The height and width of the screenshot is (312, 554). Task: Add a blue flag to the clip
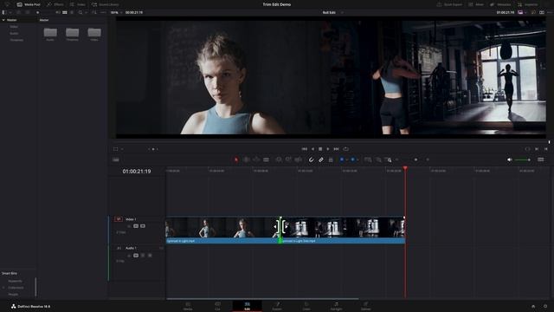tap(342, 159)
